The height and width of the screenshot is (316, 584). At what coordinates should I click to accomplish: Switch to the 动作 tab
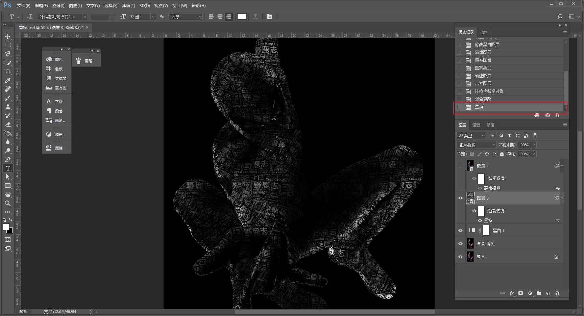pos(484,32)
